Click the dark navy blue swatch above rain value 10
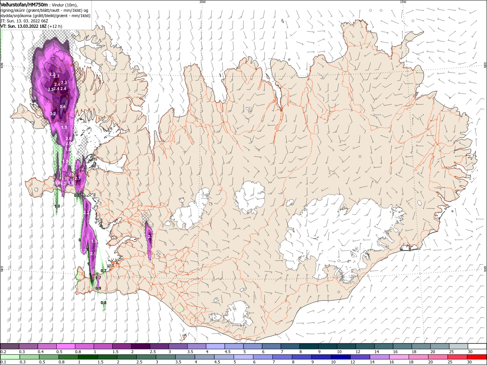This screenshot has width=487, height=365. [x=340, y=357]
